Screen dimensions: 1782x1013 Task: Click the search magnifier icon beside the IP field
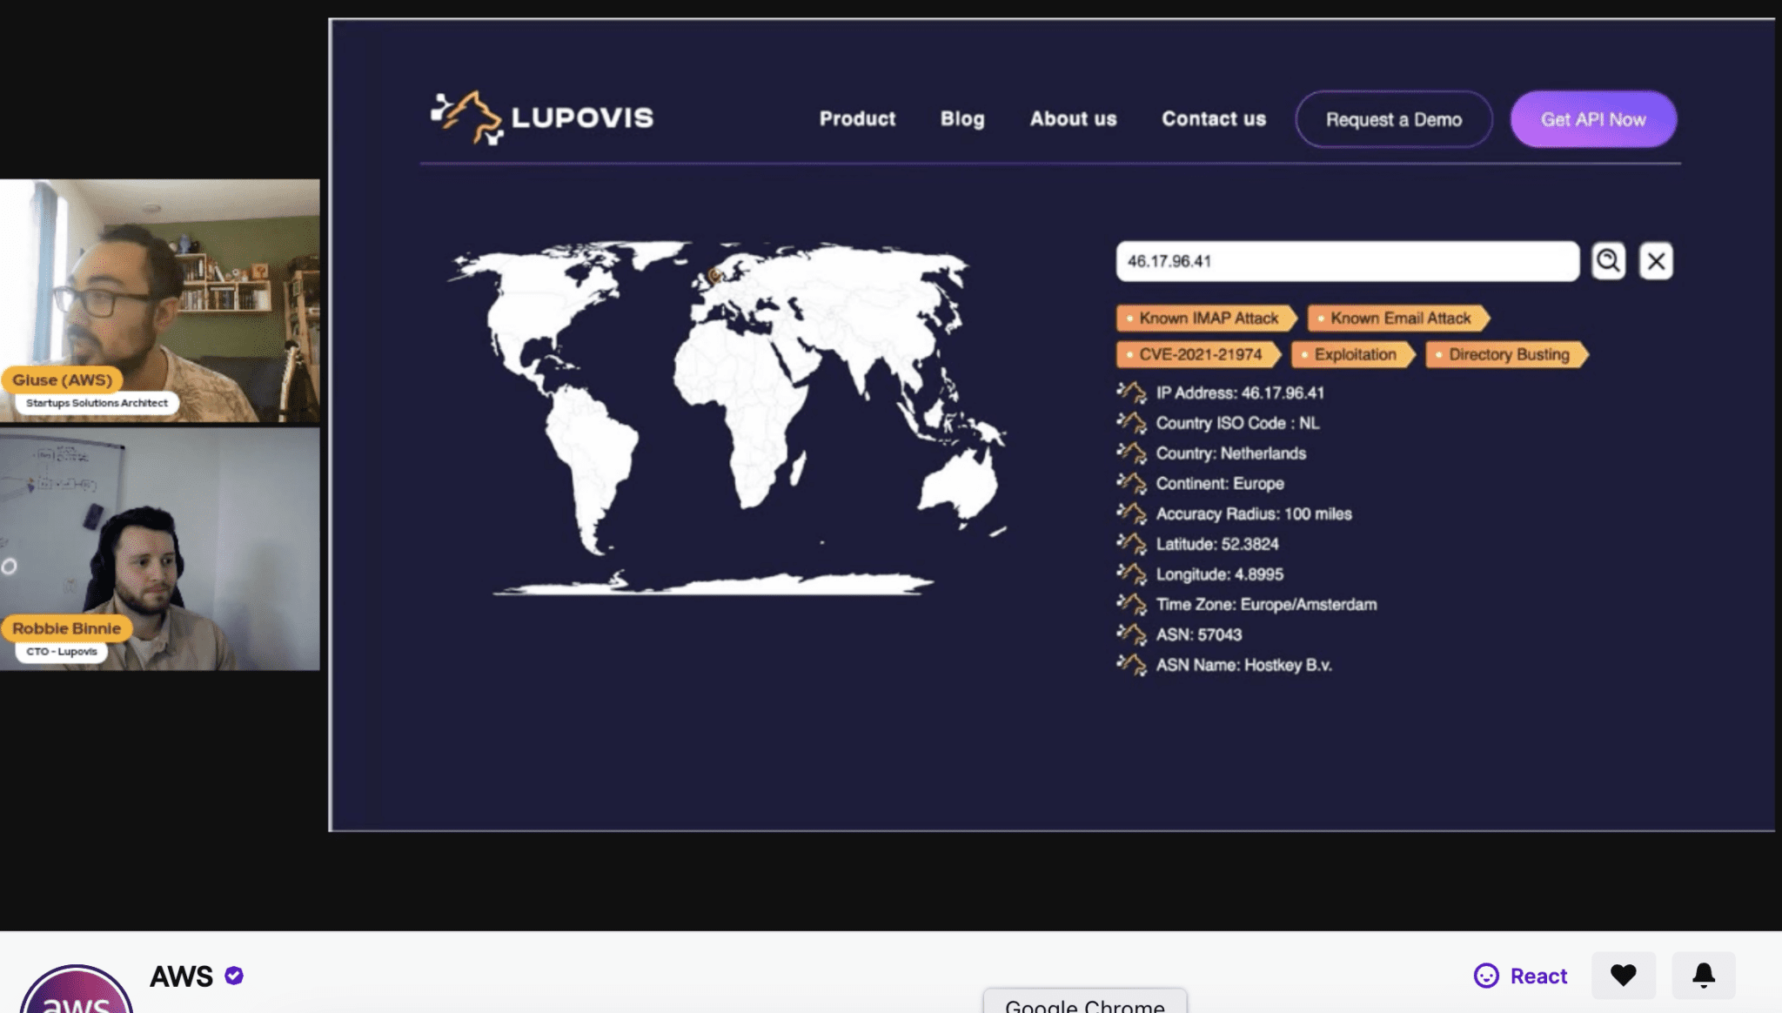1609,261
